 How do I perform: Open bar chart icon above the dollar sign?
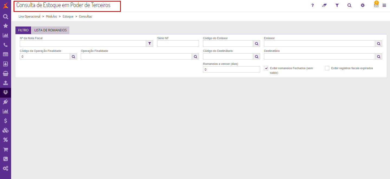tap(5, 111)
